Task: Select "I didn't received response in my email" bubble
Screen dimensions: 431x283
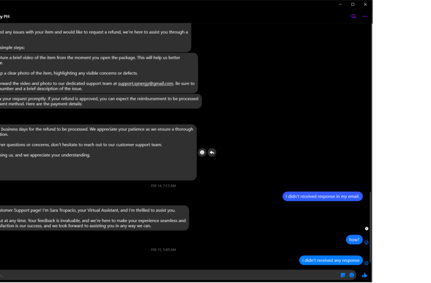Action: point(322,196)
